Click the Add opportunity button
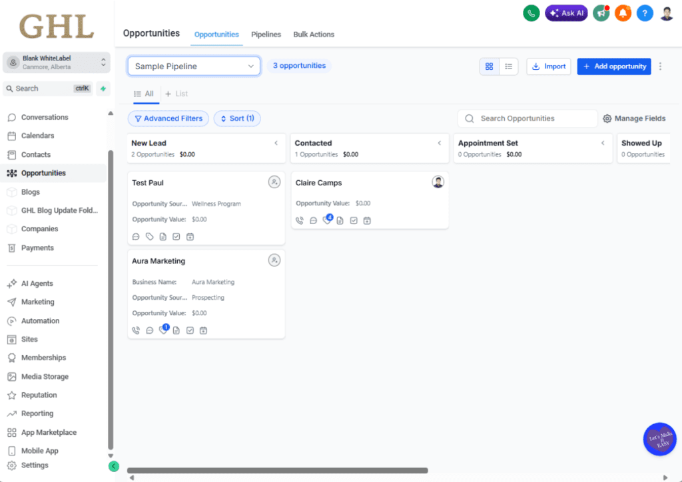The width and height of the screenshot is (682, 482). click(x=614, y=66)
